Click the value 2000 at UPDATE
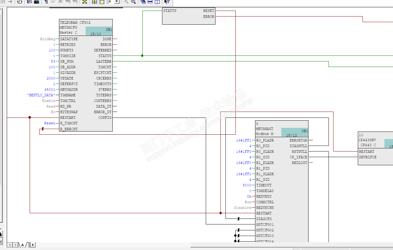393x250 pixels. tap(51, 78)
